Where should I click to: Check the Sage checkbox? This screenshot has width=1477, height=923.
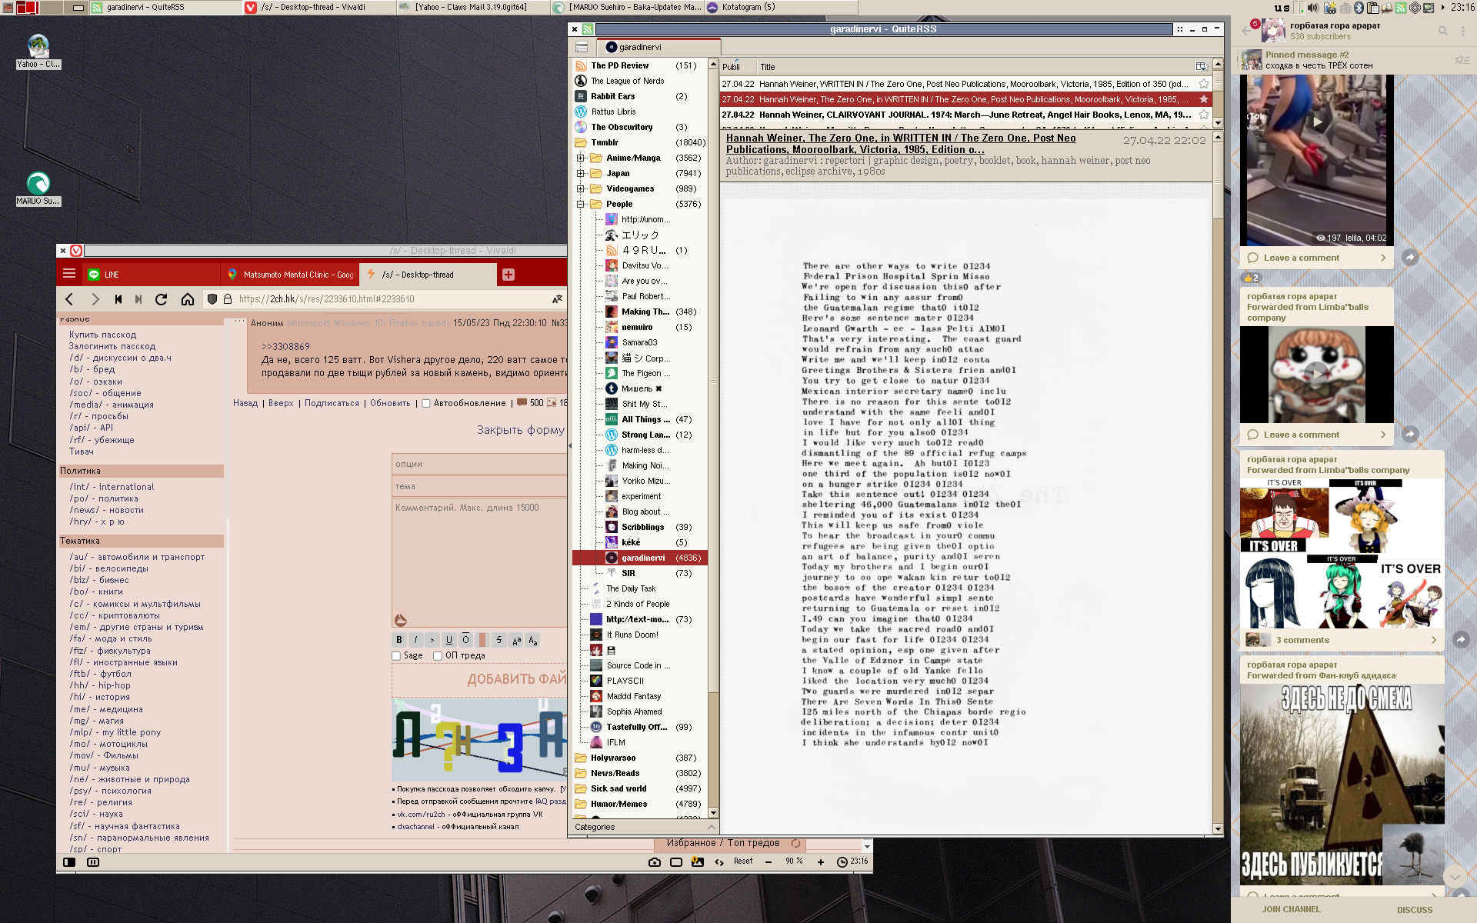396,656
